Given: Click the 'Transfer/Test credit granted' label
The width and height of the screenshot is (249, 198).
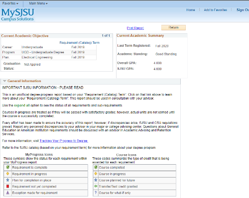Looking at the screenshot, I should pyautogui.click(x=118, y=187).
